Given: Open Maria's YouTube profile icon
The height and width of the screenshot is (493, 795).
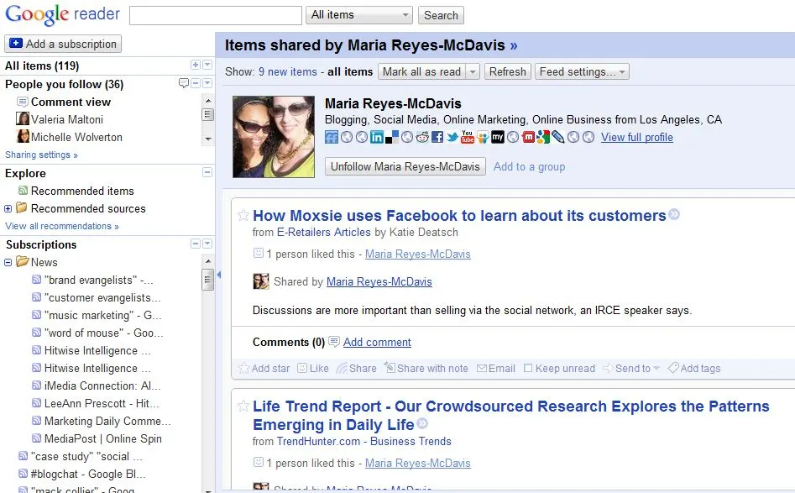Looking at the screenshot, I should [468, 137].
